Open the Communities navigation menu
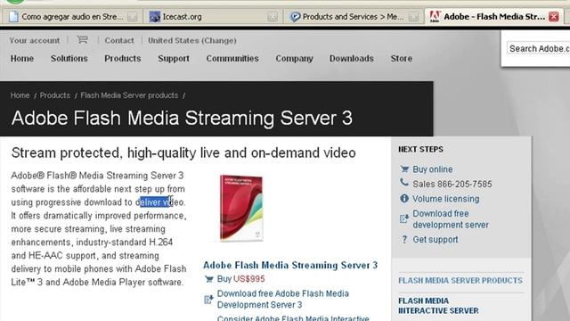The image size is (570, 321). 232,58
